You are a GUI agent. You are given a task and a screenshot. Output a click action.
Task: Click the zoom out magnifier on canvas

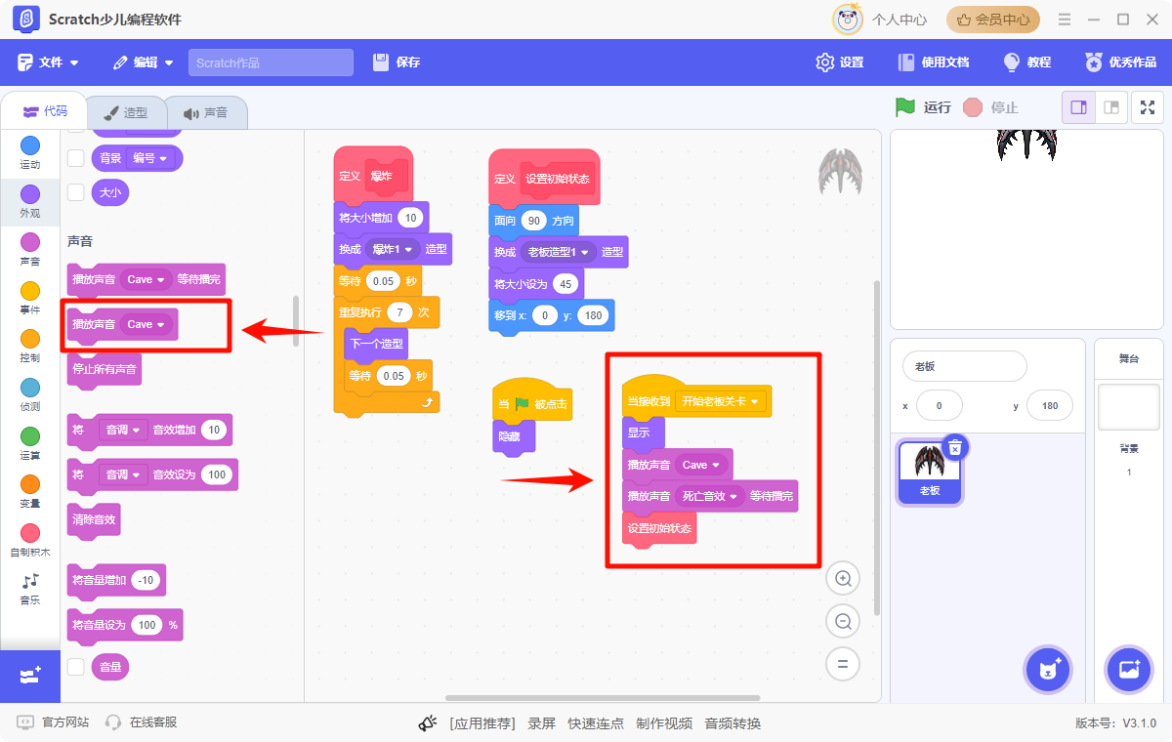842,622
